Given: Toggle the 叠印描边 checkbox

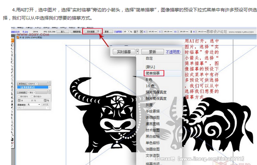Looking at the screenshot, I should [32, 96].
